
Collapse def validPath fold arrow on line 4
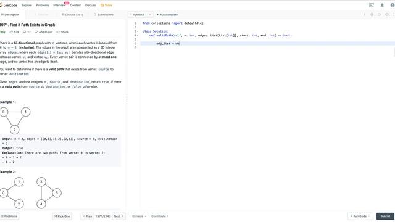pyautogui.click(x=138, y=36)
